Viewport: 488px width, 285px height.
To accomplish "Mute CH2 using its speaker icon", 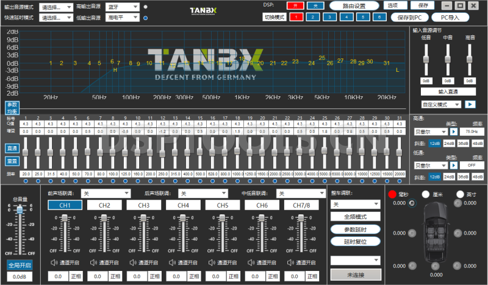I will tap(93, 262).
